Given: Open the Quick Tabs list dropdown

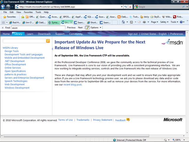Looking at the screenshot, I should coord(7,22).
